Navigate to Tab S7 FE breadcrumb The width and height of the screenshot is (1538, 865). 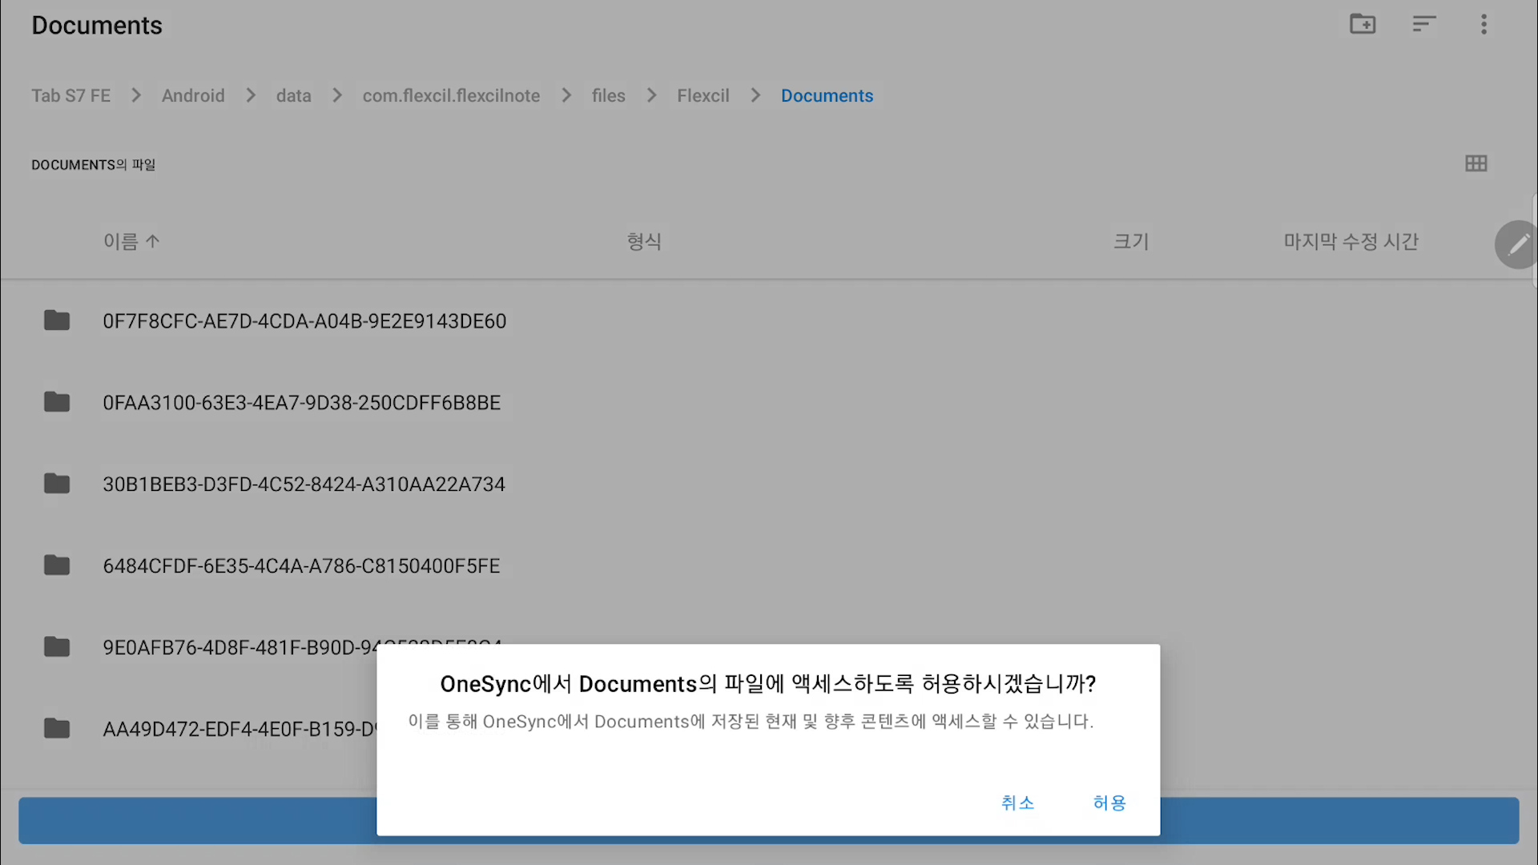(70, 96)
